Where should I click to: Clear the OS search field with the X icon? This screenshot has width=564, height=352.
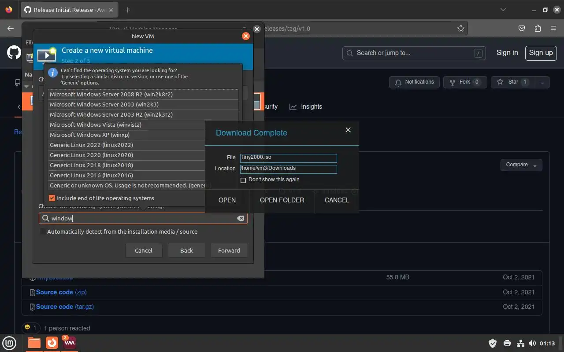click(x=241, y=218)
